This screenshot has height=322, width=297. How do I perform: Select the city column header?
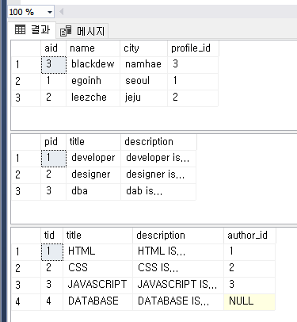point(143,48)
